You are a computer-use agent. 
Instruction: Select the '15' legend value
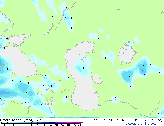click(38, 125)
